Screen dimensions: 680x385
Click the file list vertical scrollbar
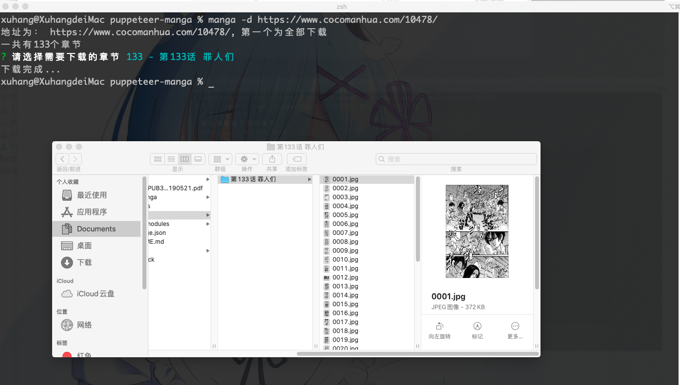[x=417, y=219]
